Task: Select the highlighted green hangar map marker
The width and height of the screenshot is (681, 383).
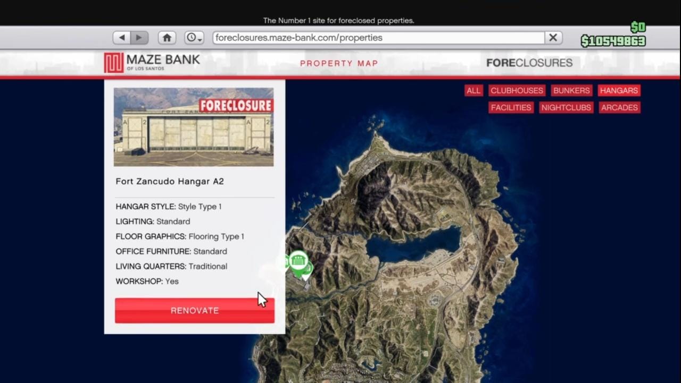Action: point(298,261)
